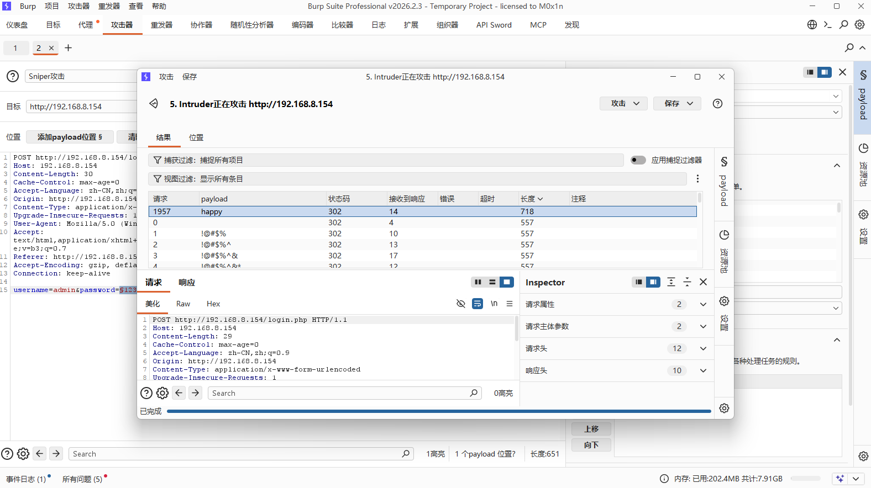The width and height of the screenshot is (871, 488).
Task: Expand the 响应头 section in Inspector
Action: (x=703, y=370)
